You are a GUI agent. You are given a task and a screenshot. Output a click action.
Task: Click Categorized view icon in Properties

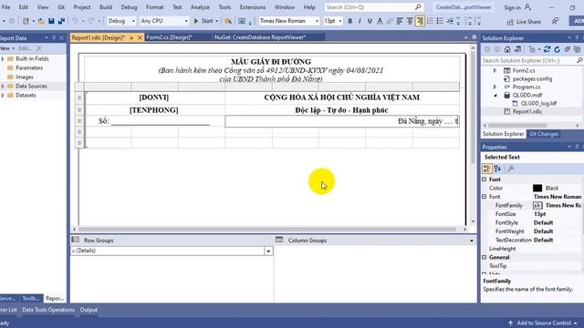[x=486, y=169]
